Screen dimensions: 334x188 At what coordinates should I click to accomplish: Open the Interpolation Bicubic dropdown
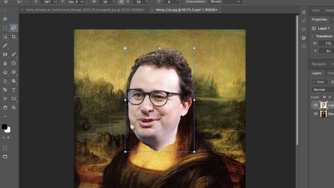pyautogui.click(x=225, y=2)
